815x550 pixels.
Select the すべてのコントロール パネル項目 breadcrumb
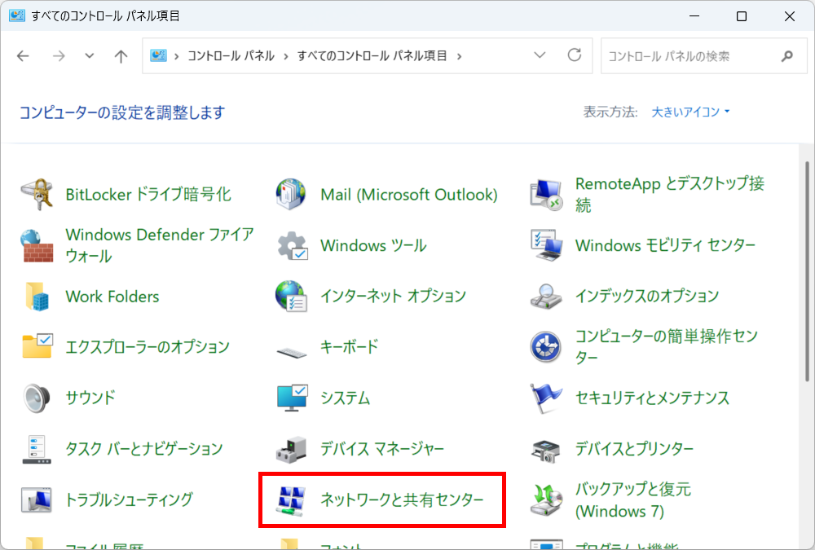372,55
